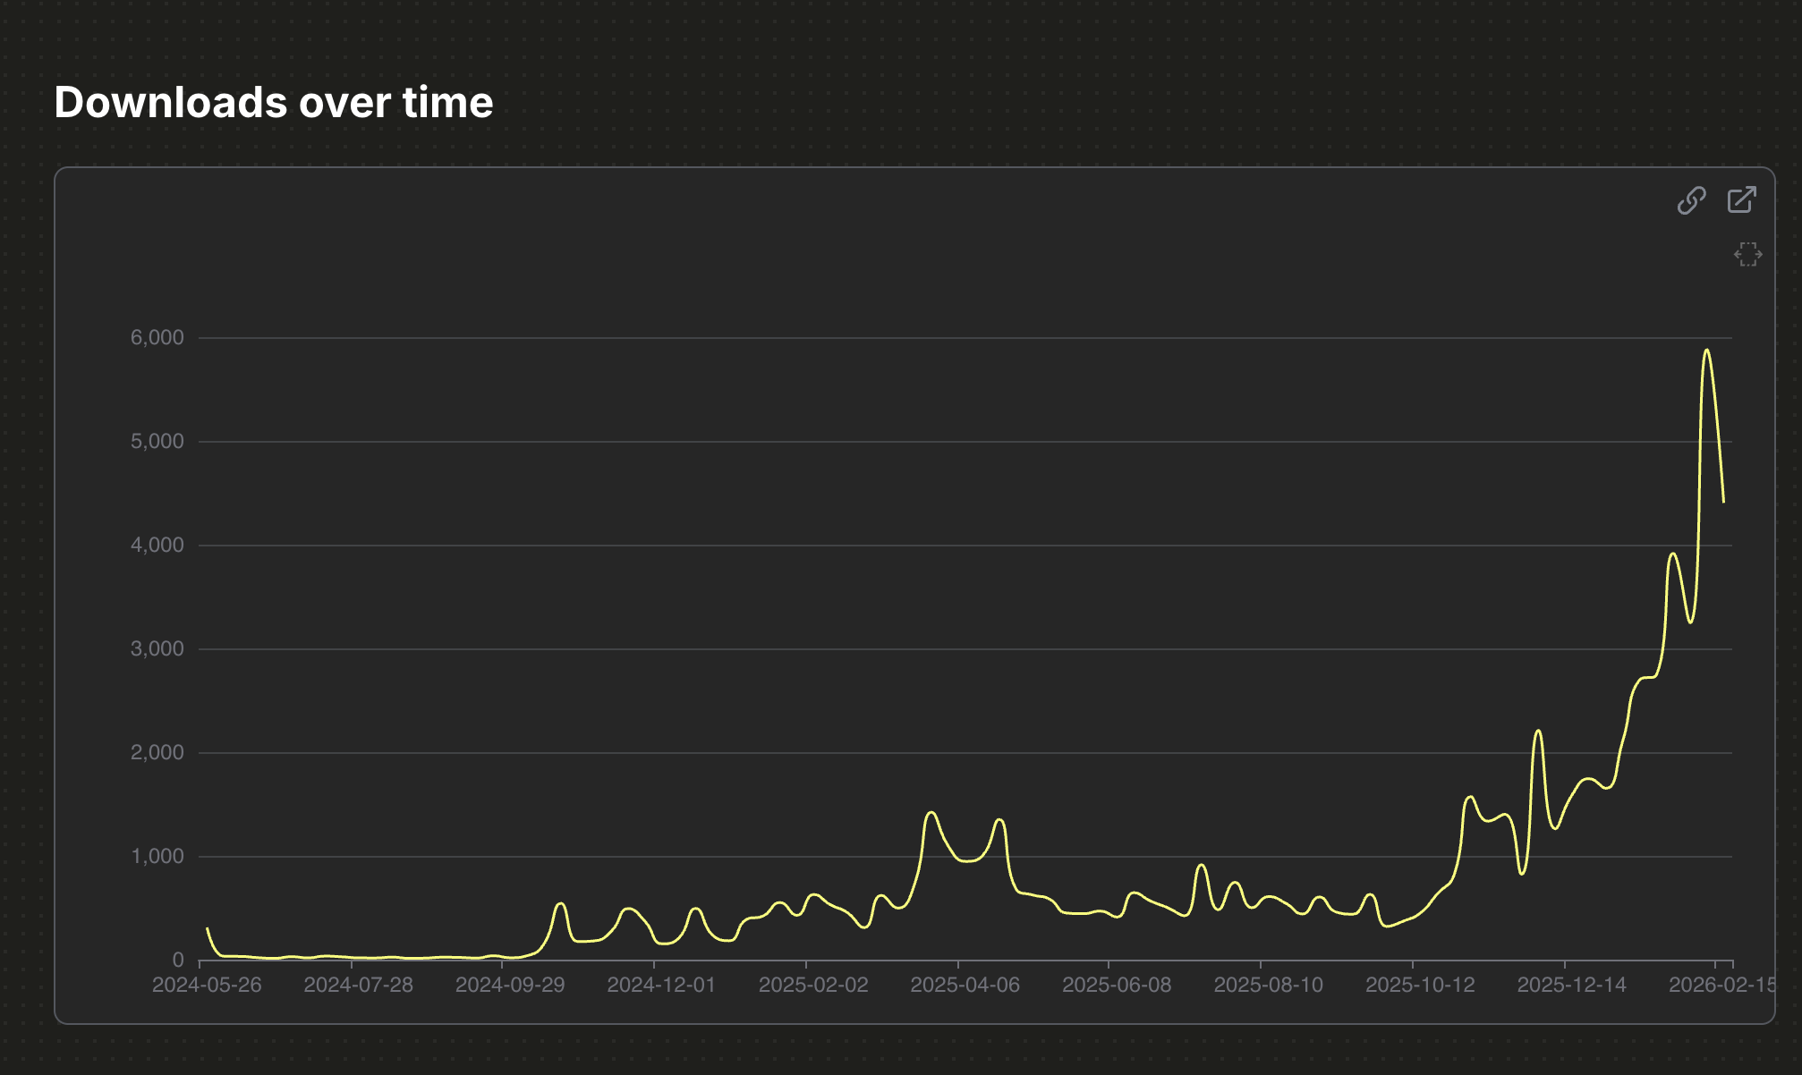The height and width of the screenshot is (1075, 1802).
Task: Click the 2025-08-10 x-axis date label
Action: (x=1268, y=985)
